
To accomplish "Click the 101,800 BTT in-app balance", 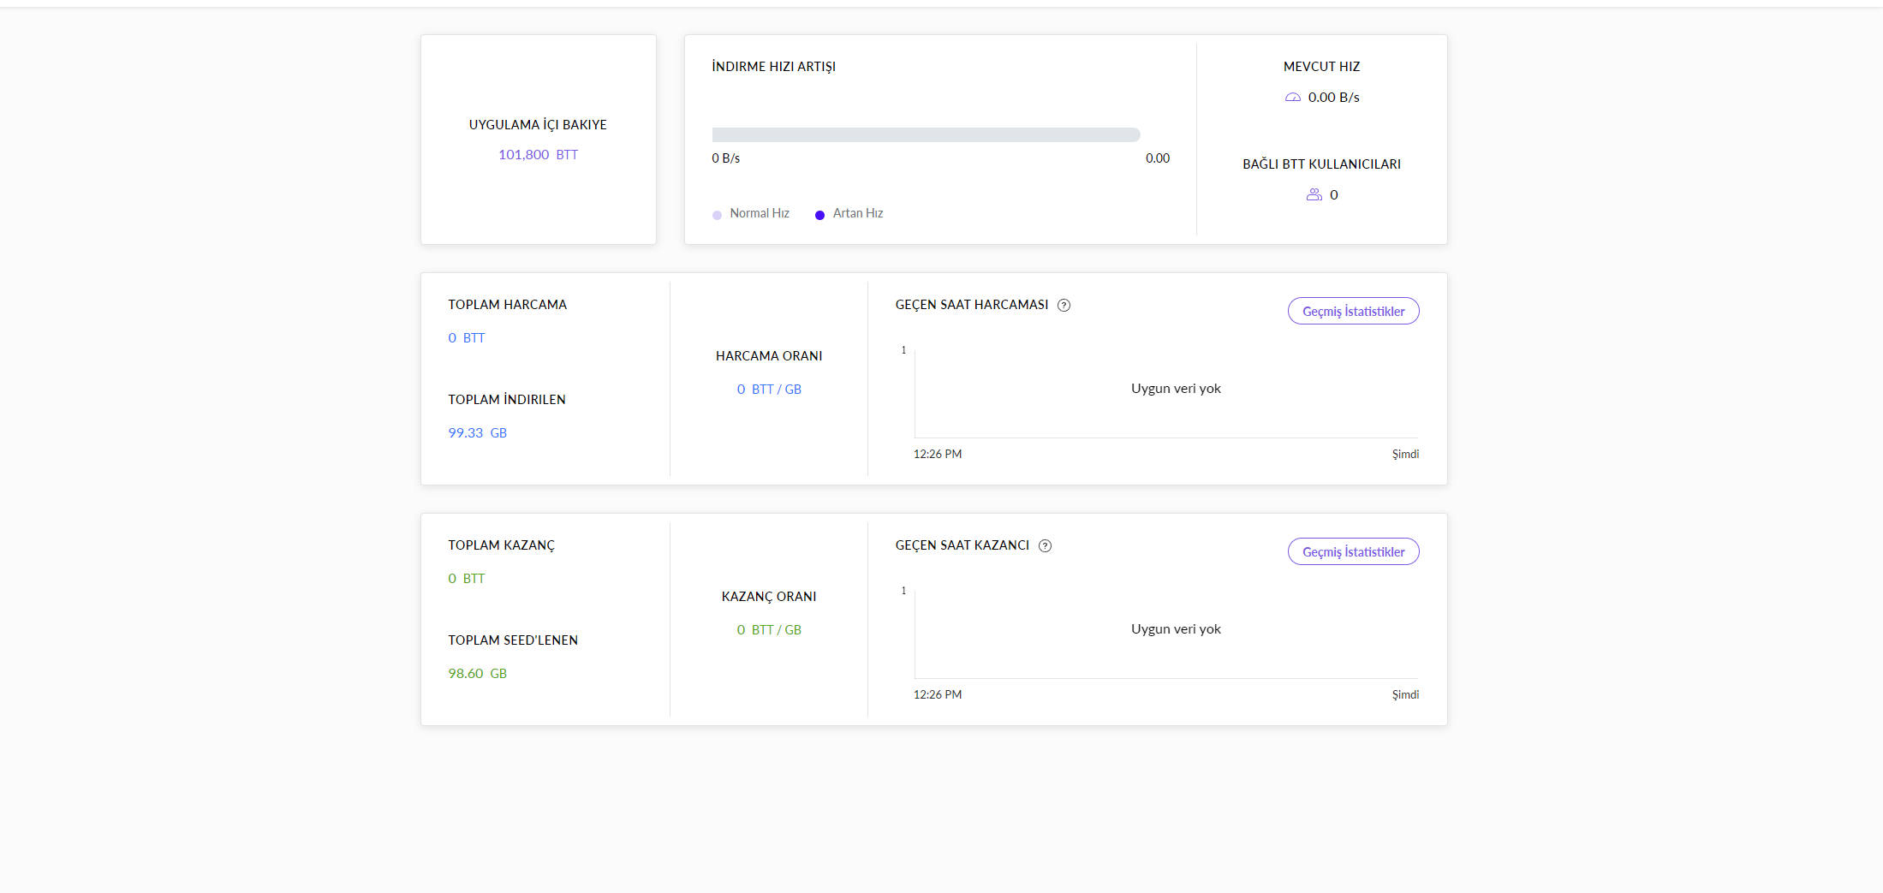I will point(538,155).
